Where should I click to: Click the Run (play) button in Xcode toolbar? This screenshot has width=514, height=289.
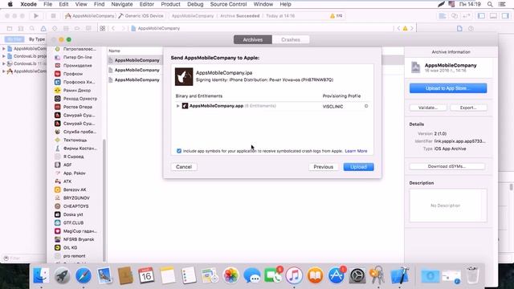36,16
